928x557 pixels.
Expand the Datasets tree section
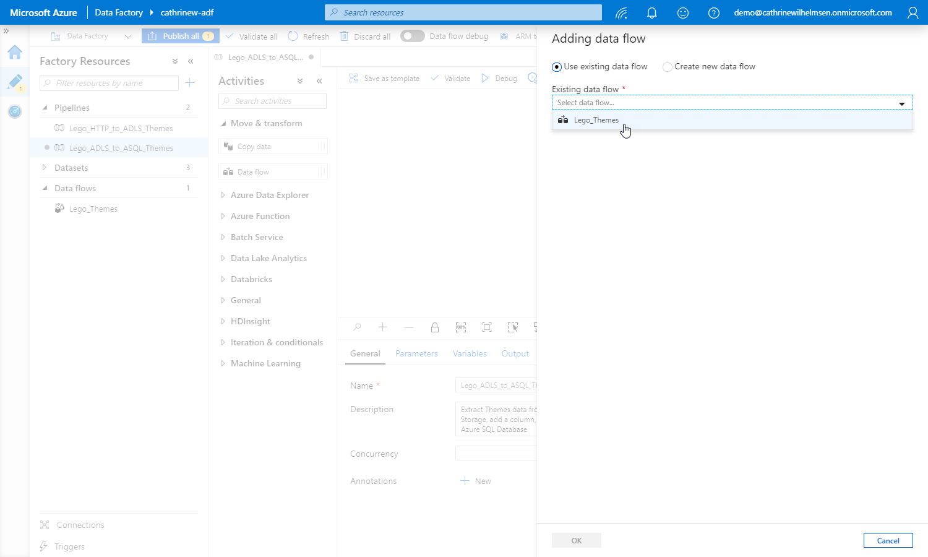pyautogui.click(x=45, y=168)
